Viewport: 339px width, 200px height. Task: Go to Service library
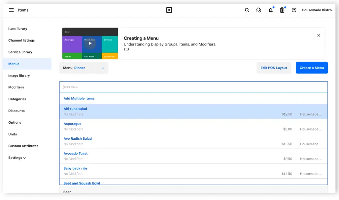20,52
